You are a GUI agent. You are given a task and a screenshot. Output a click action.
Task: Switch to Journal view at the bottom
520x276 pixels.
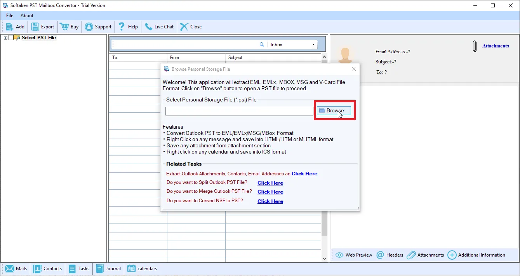tap(108, 269)
